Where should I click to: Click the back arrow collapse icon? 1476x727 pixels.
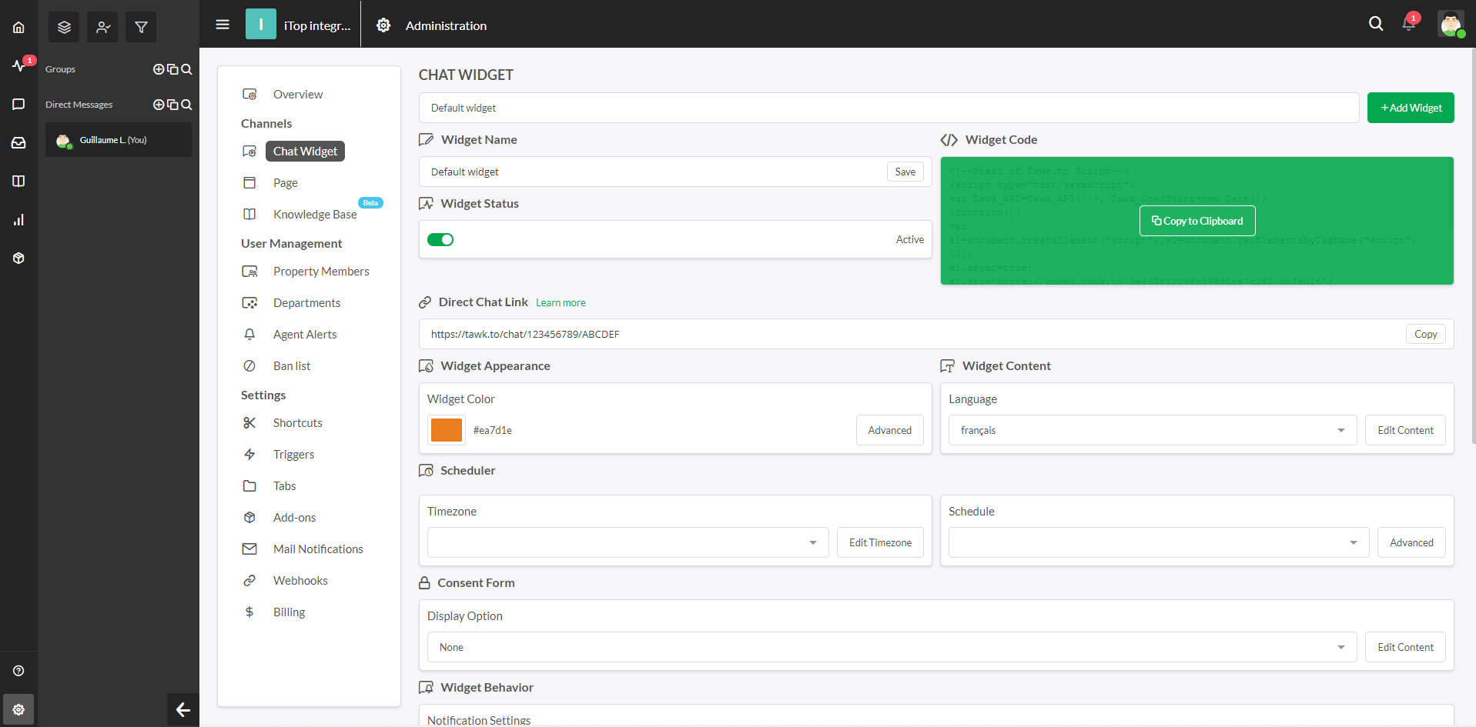(182, 709)
